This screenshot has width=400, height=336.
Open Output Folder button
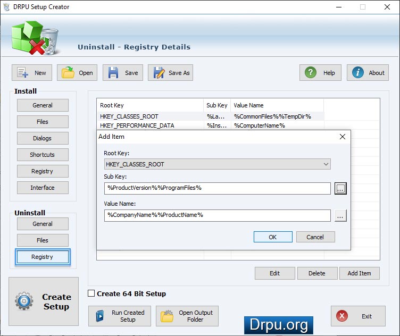(x=187, y=316)
